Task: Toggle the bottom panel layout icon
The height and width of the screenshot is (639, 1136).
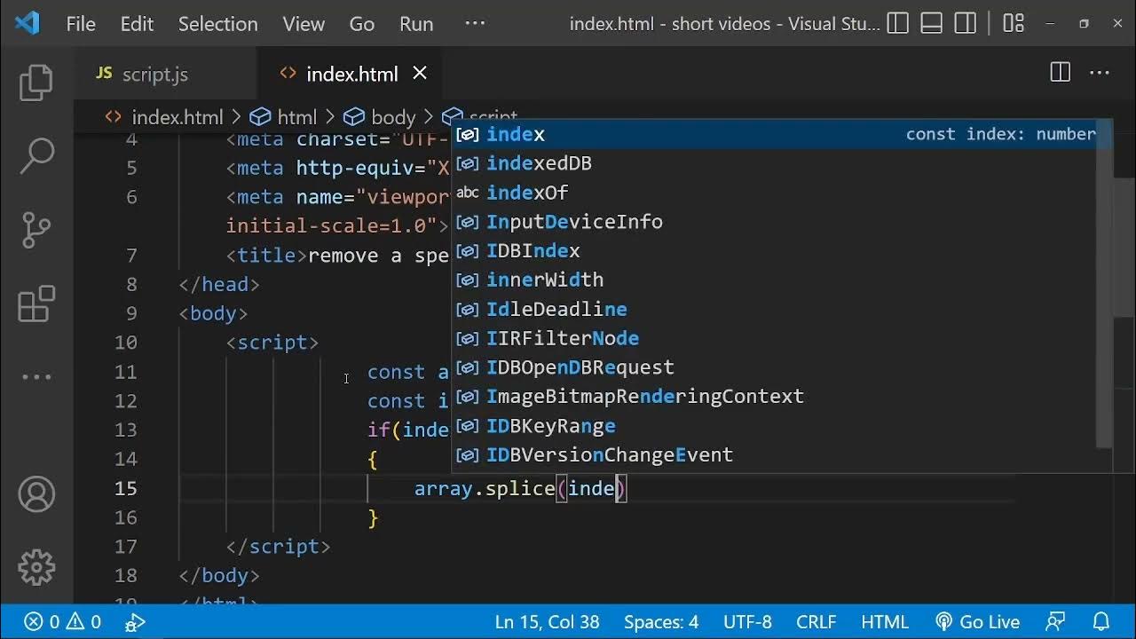Action: [x=932, y=23]
